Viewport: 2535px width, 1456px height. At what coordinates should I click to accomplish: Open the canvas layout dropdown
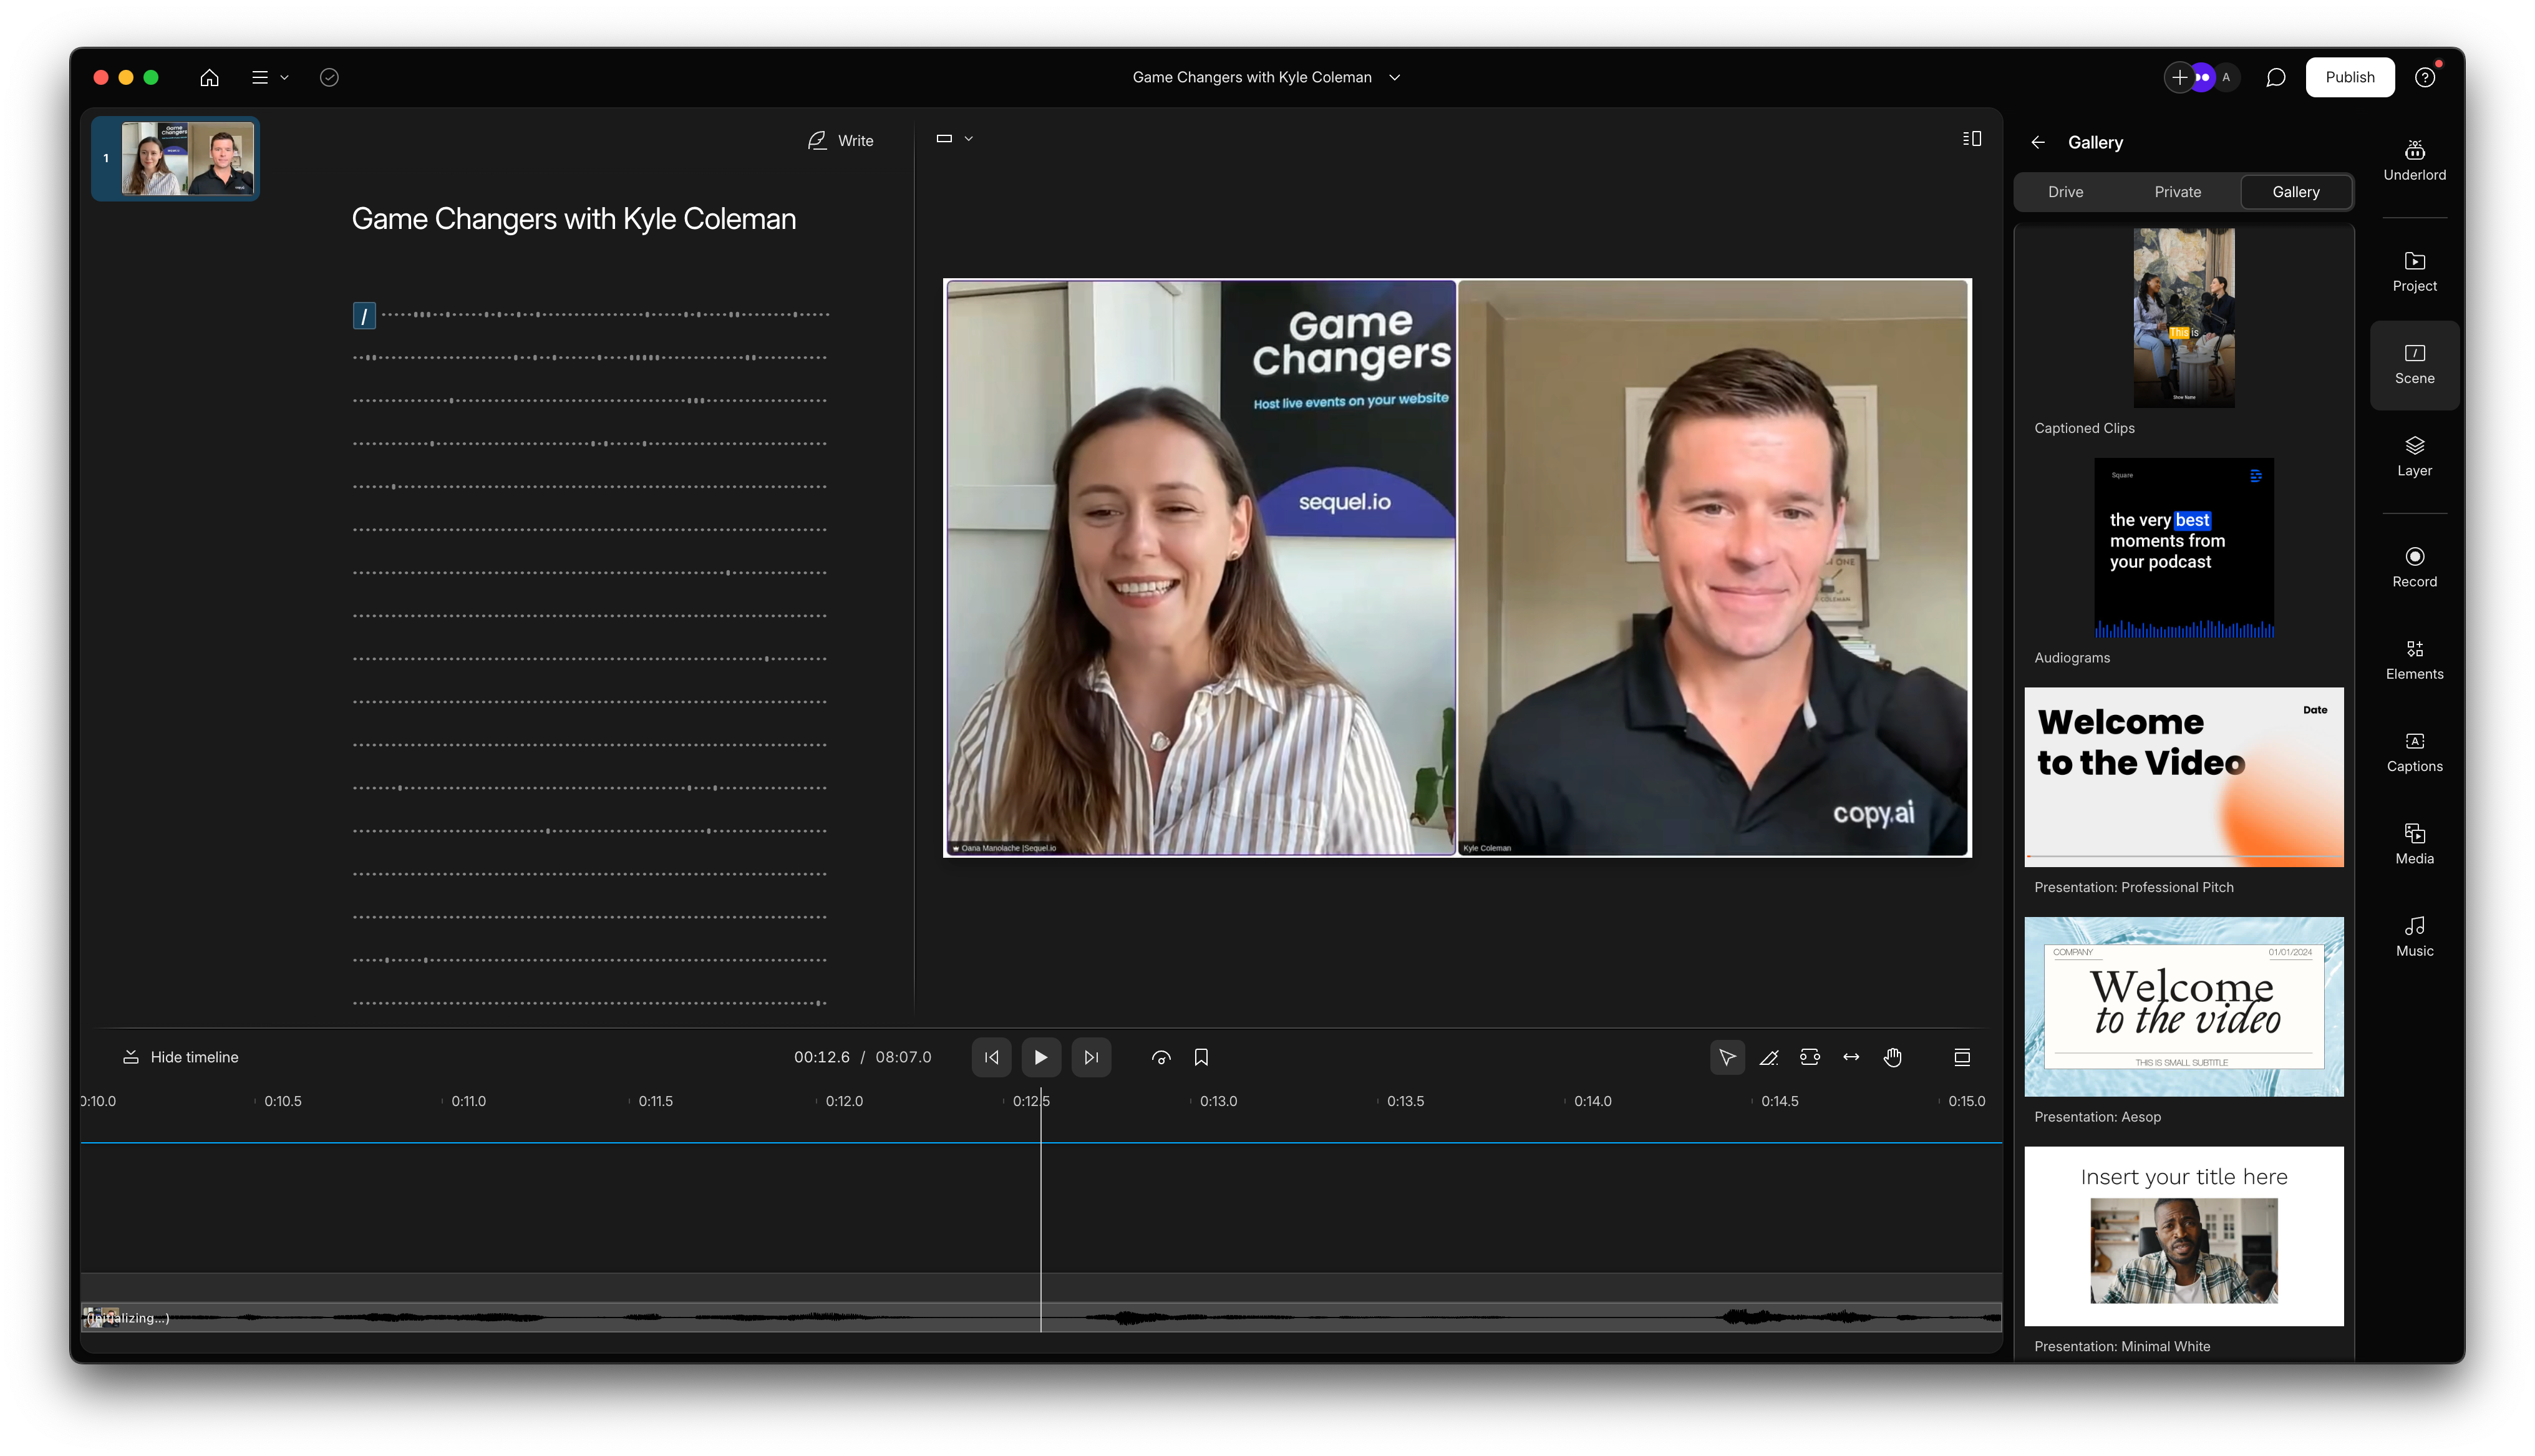[x=954, y=139]
